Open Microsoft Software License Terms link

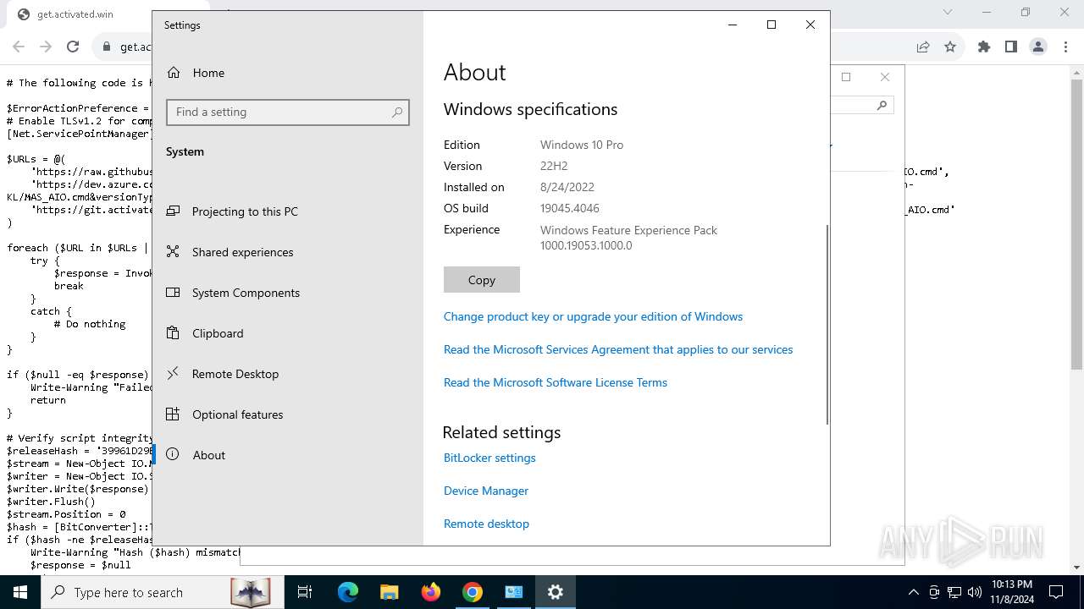pos(556,382)
